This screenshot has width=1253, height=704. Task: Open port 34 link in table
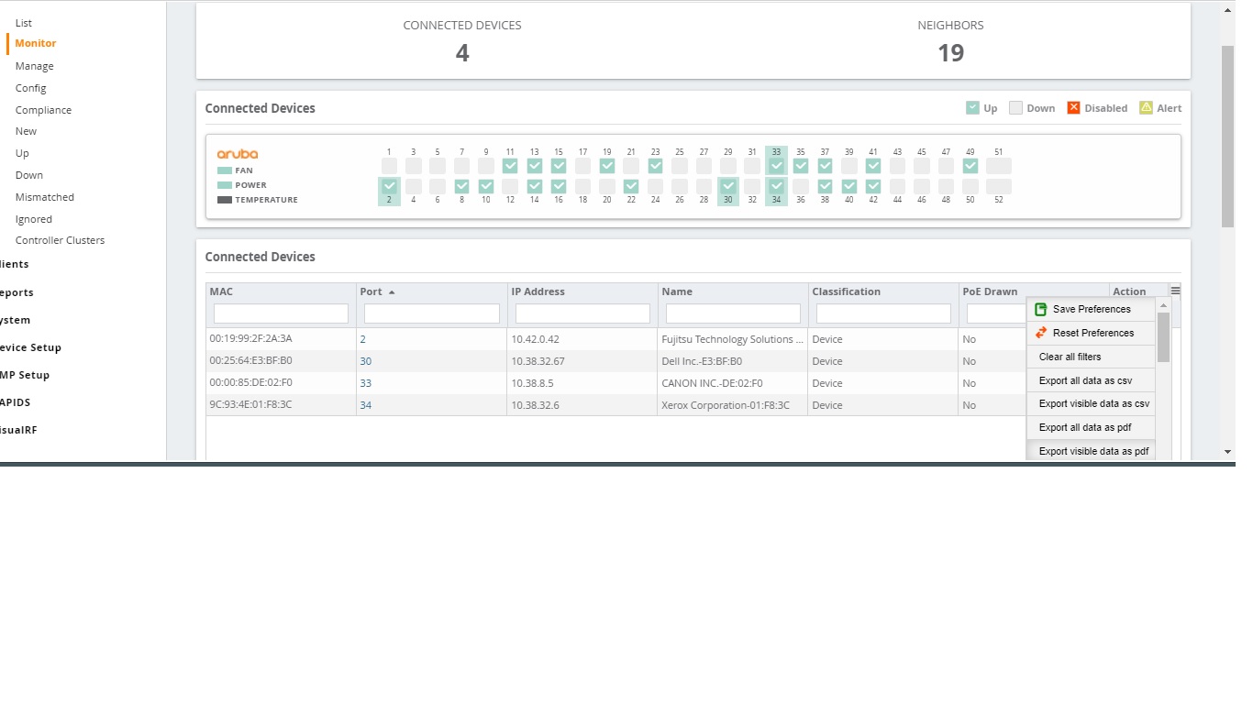(366, 405)
